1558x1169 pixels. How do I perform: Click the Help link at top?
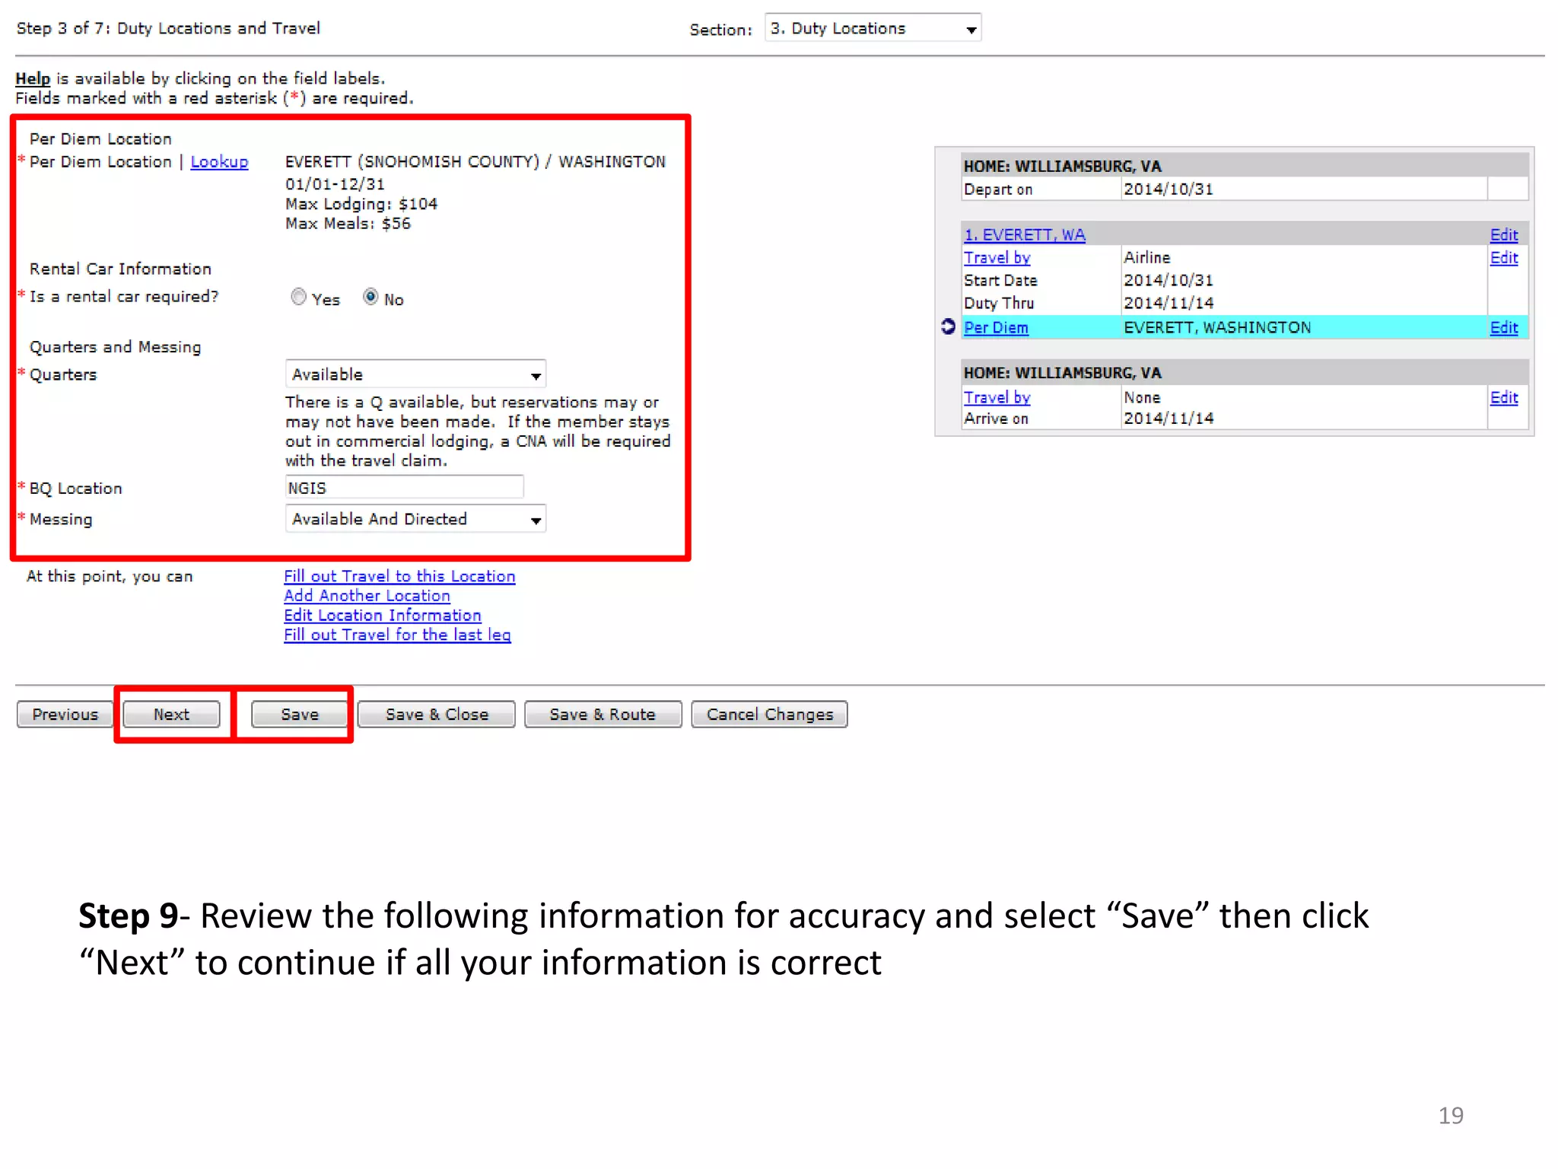point(33,78)
